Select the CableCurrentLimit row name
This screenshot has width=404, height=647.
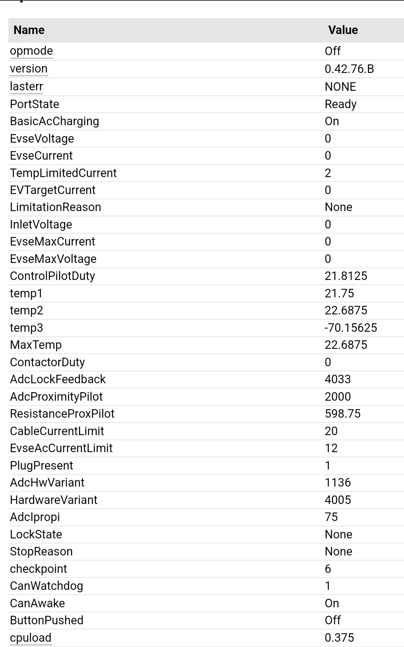[57, 431]
